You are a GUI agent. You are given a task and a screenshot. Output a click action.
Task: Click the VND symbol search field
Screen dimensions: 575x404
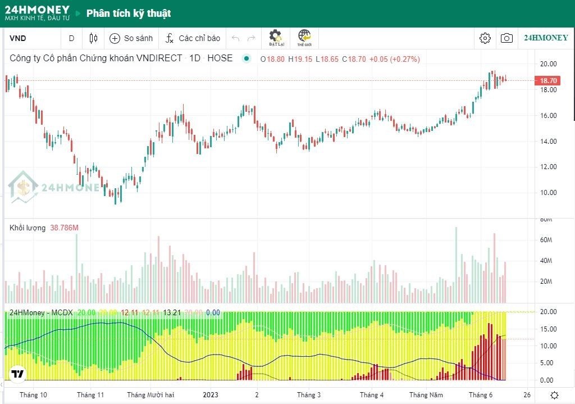[32, 38]
